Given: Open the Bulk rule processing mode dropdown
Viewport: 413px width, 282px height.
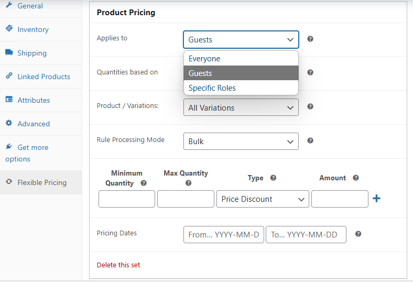Looking at the screenshot, I should 241,142.
